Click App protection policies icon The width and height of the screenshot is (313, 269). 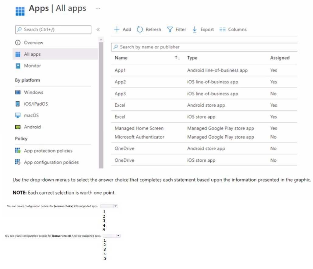(x=18, y=150)
